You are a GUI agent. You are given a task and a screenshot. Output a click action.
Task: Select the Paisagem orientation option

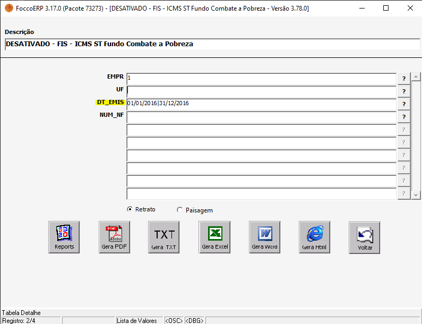[195, 210]
